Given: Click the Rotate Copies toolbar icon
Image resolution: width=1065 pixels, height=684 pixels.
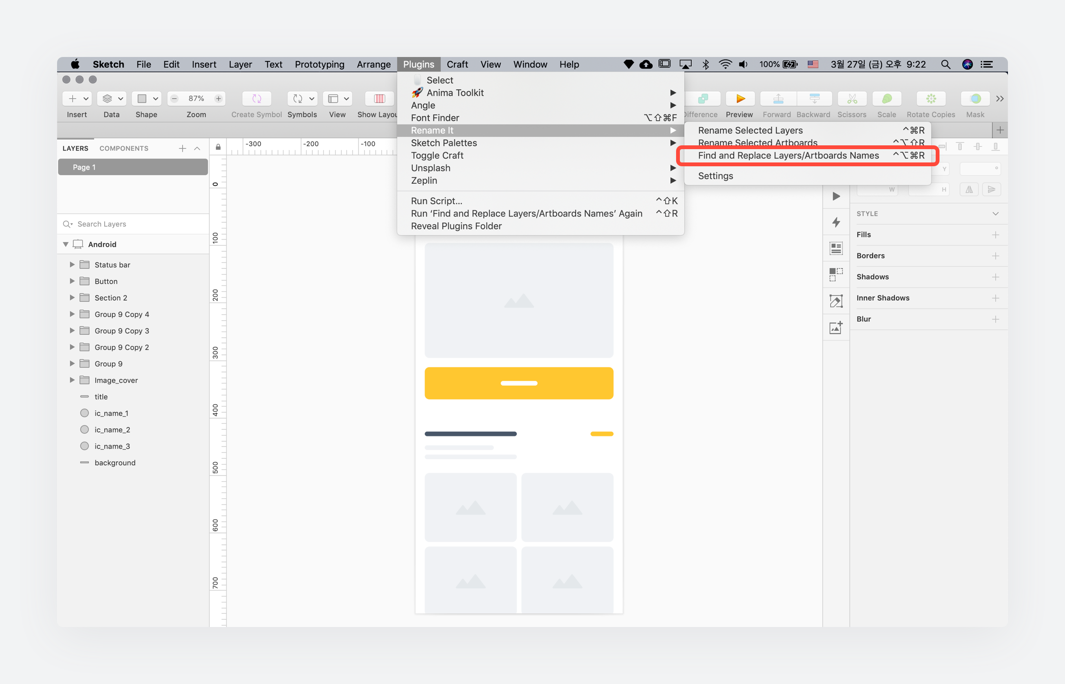Looking at the screenshot, I should (930, 99).
